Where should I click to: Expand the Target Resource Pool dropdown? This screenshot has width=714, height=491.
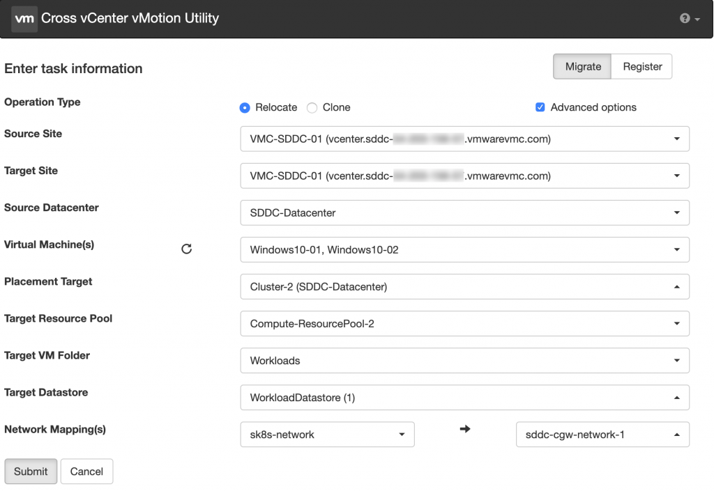(464, 323)
